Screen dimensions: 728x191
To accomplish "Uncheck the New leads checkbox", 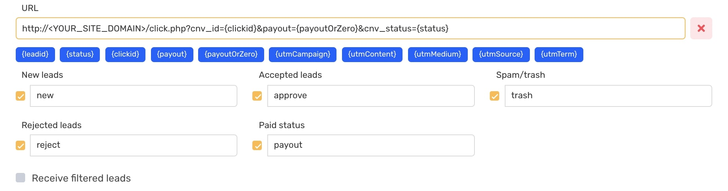I will click(x=20, y=96).
